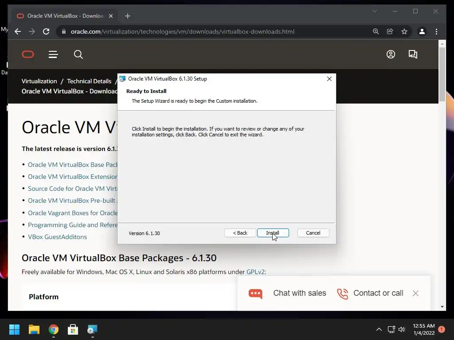Image resolution: width=454 pixels, height=340 pixels.
Task: Cancel the VirtualBox setup wizard
Action: (x=313, y=233)
